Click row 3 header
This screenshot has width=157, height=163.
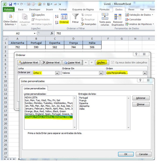click(x=5, y=51)
